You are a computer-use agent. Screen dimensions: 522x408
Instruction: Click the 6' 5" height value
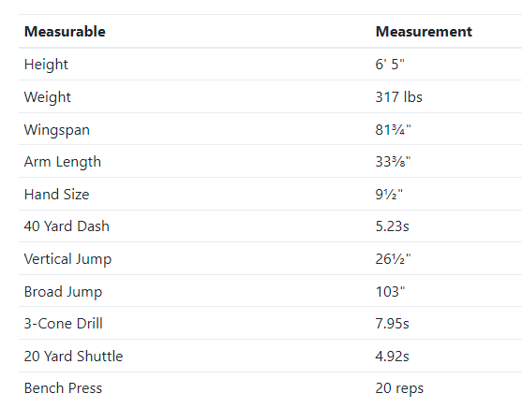(390, 65)
